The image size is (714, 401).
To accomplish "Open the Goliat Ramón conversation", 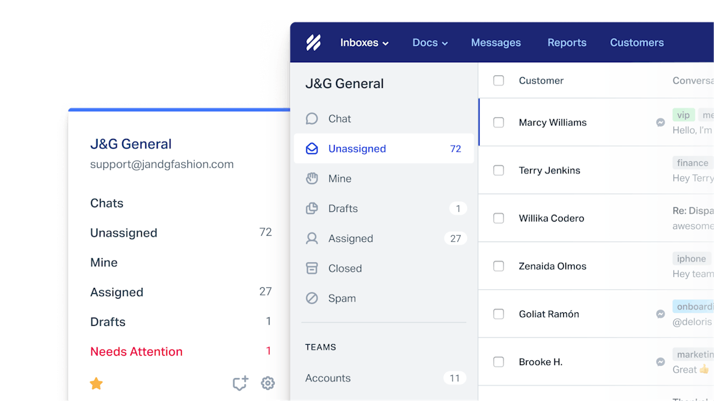I will click(597, 314).
